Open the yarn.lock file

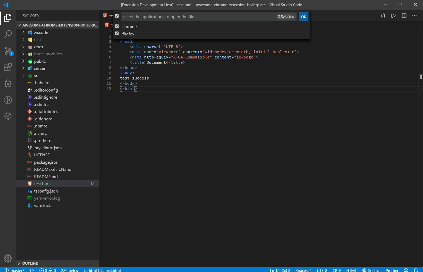57,205
